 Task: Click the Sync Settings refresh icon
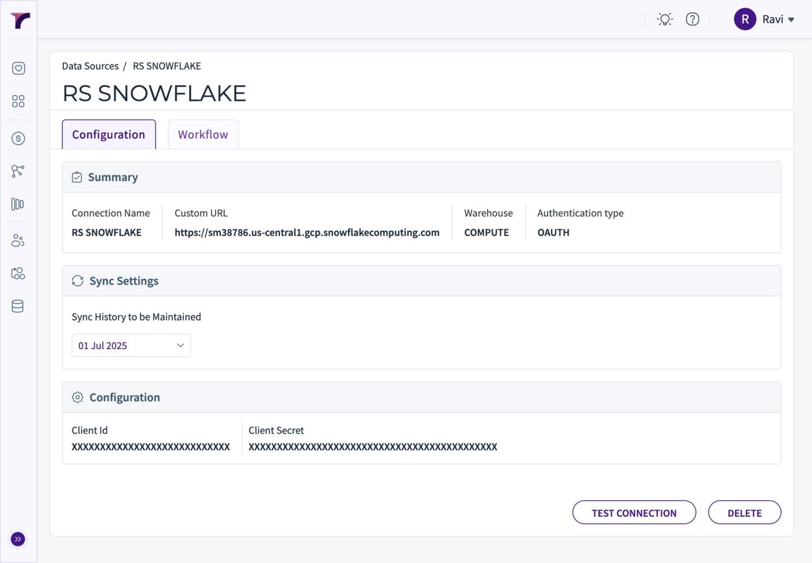pos(78,281)
